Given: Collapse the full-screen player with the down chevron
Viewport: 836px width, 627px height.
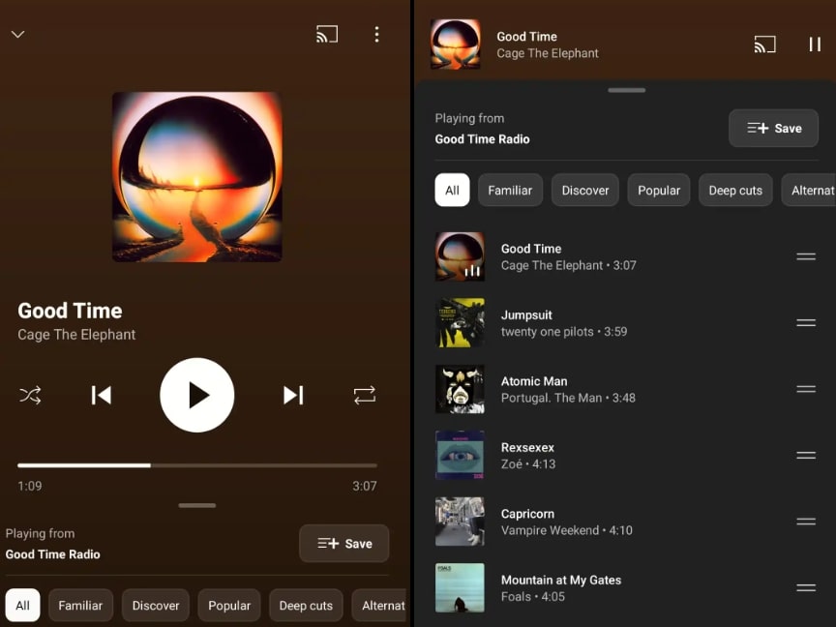Looking at the screenshot, I should click(x=17, y=33).
